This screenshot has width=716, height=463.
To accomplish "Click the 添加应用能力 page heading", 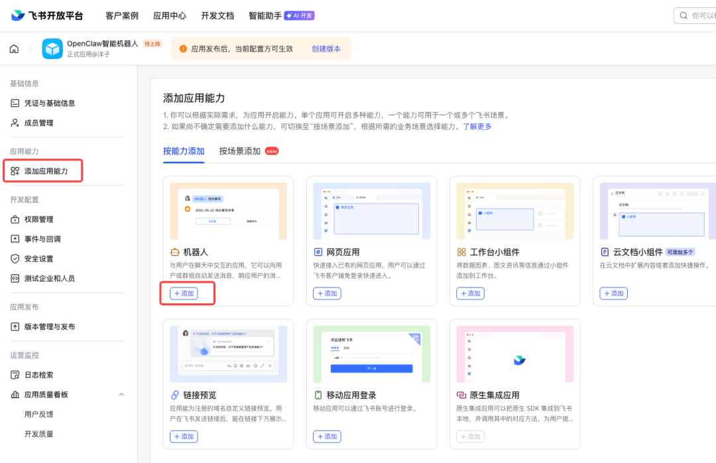I will [x=194, y=98].
